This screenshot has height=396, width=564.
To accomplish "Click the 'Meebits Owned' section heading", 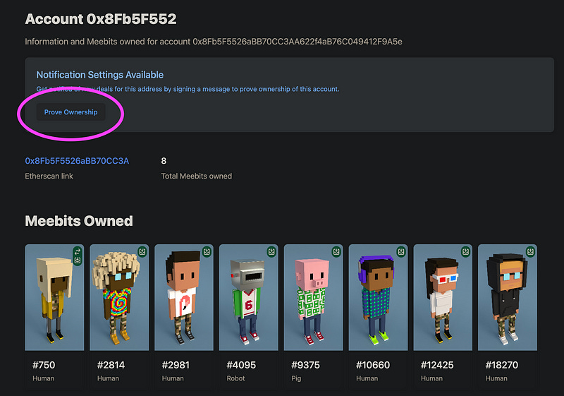I will (79, 221).
